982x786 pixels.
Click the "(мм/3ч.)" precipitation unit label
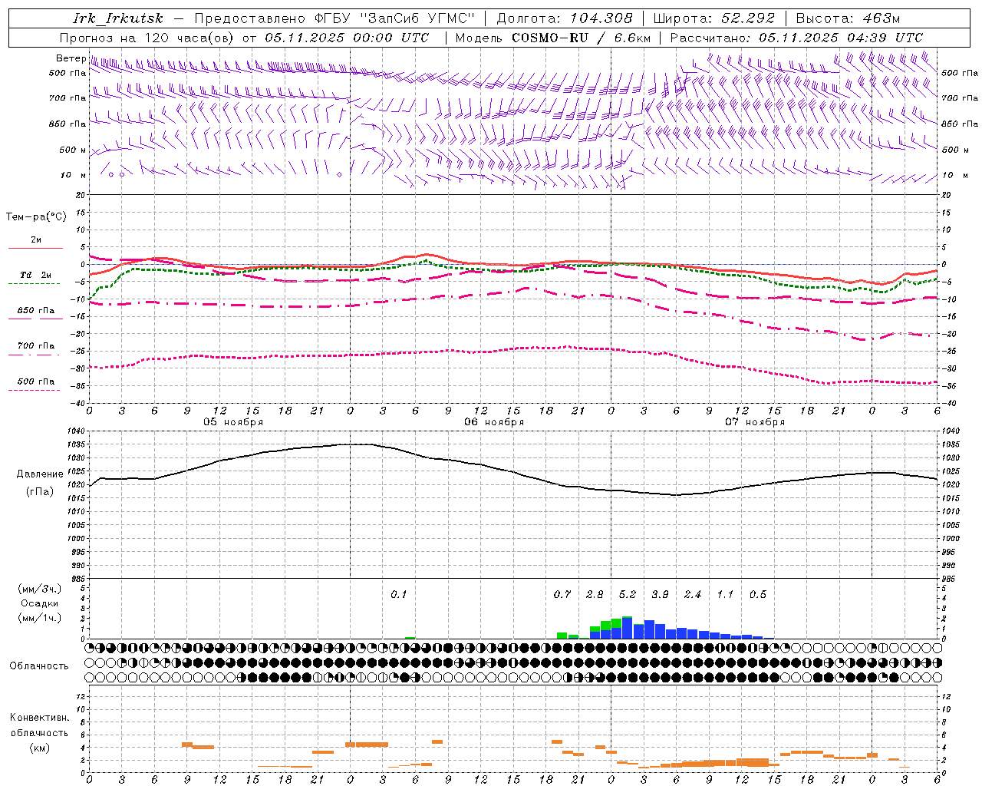click(x=40, y=589)
